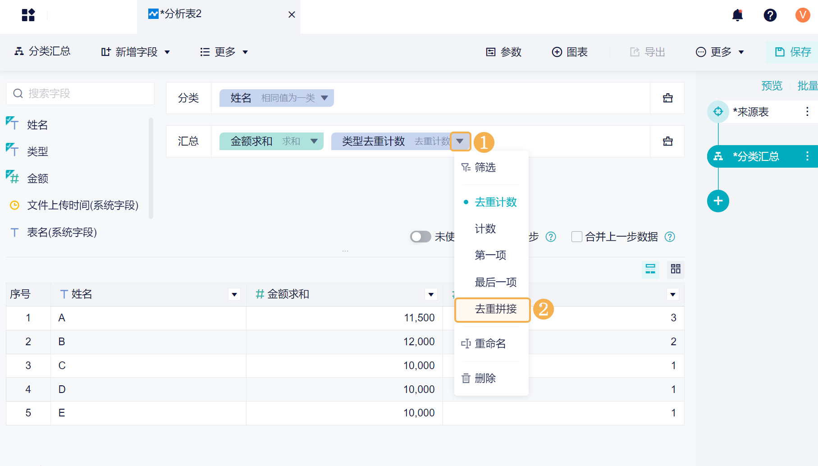This screenshot has width=818, height=466.
Task: Select the 删除 menu option
Action: pos(485,379)
